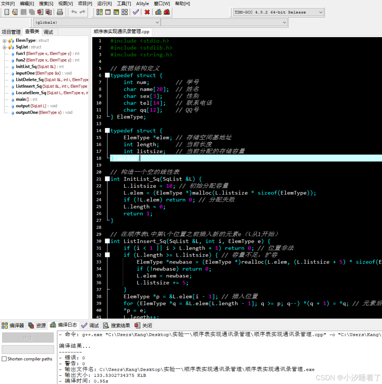
Task: Open the TDM-GCC compiler configuration dropdown
Action: [x=321, y=12]
